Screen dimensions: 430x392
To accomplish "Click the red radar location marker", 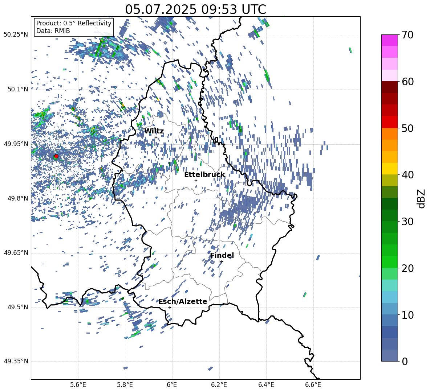I will tap(56, 156).
